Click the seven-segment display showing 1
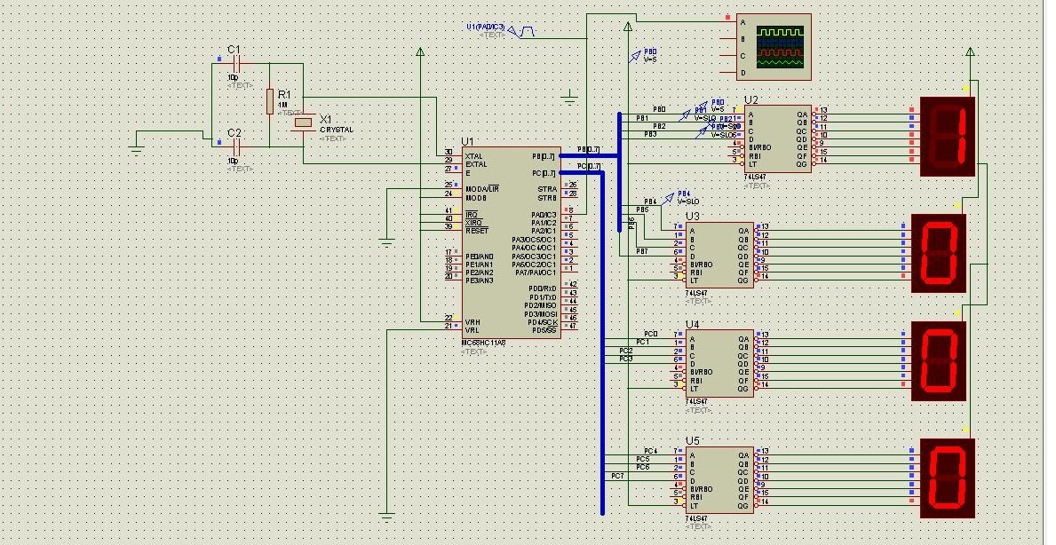Viewport: 1056px width, 545px height. click(x=947, y=137)
